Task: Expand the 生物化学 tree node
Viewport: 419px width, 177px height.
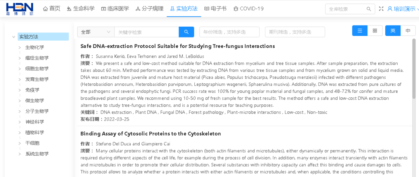Action: (x=20, y=48)
